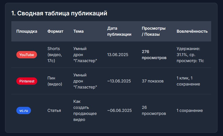Screen dimensions: 223x136
Task: Select the "276 просмотров" cell
Action: pyautogui.click(x=154, y=55)
